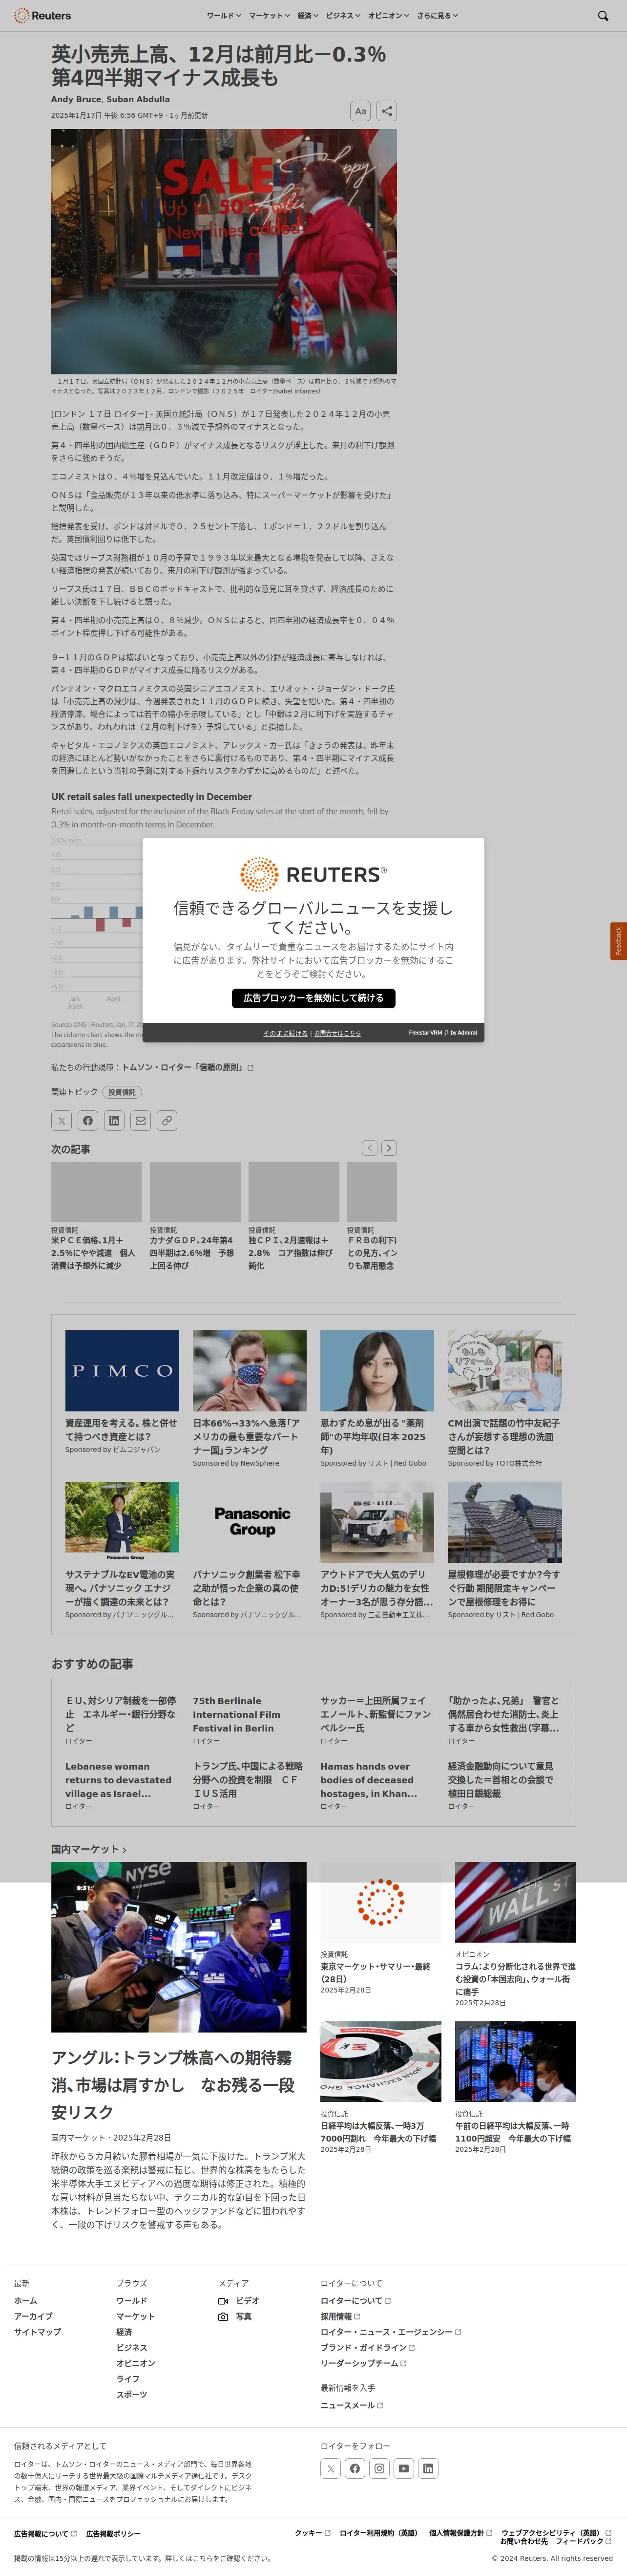Open 米ＰＣＥ価格、1月＋2.5% next article
The image size is (627, 2576).
coord(93,1252)
